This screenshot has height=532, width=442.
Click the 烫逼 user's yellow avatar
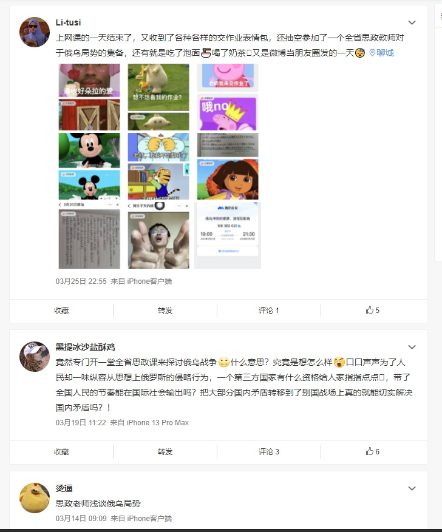coord(35,498)
